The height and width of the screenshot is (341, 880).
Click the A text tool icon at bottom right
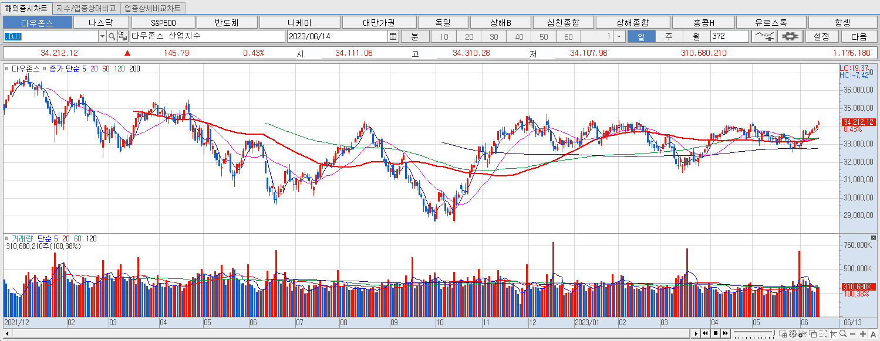pos(874,335)
